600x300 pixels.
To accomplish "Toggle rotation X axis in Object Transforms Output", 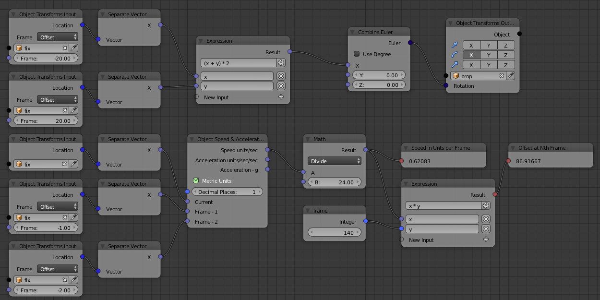I will pos(471,55).
